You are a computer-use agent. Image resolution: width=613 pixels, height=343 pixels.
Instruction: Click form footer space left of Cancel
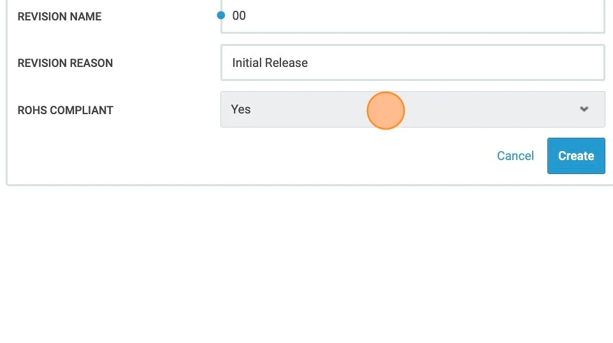point(255,156)
